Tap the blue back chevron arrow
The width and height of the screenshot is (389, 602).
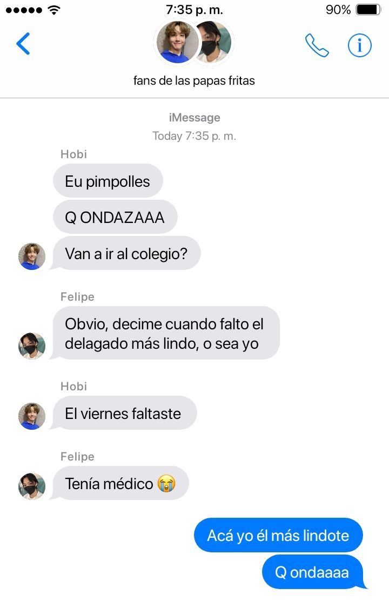(x=23, y=44)
